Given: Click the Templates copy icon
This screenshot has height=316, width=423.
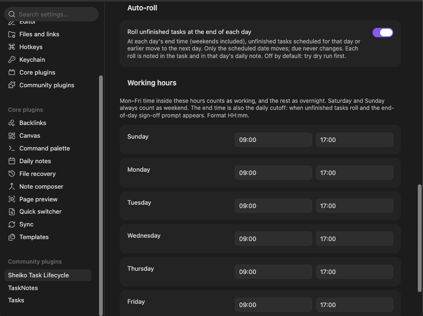Looking at the screenshot, I should click(12, 237).
